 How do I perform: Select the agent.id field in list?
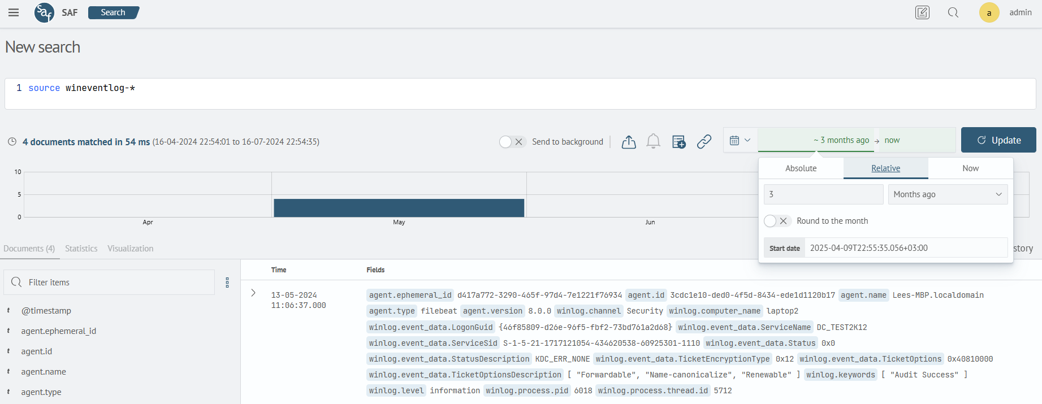coord(37,351)
